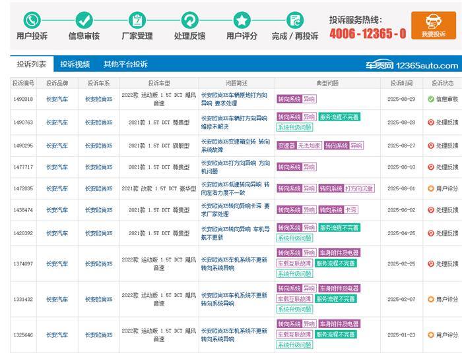Click complaint number 1492018

(23, 99)
